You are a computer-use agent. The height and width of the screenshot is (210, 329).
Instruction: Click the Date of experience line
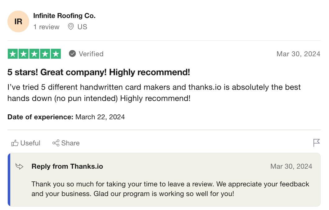66,117
